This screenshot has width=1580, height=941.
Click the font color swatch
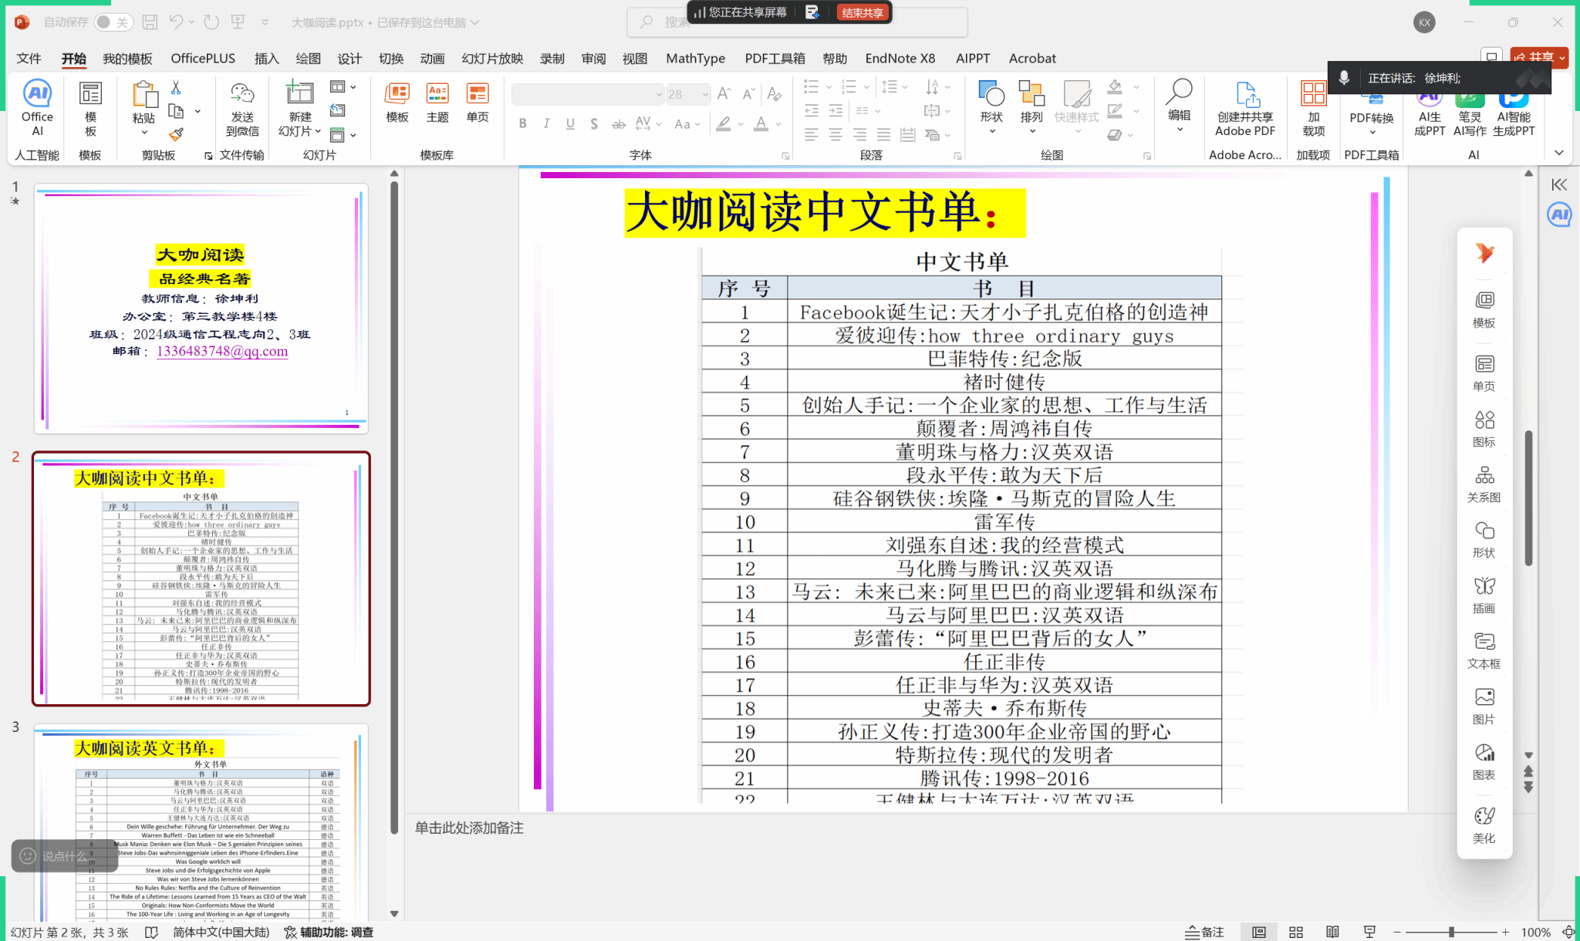pos(761,123)
